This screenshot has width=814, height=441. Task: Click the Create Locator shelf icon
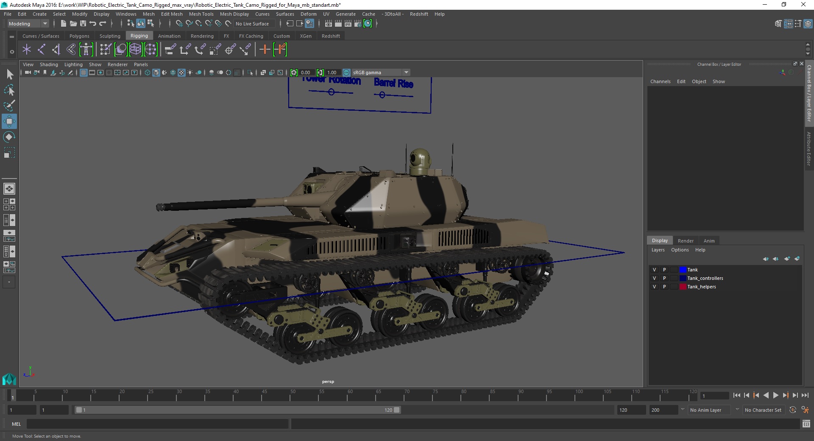tap(27, 50)
